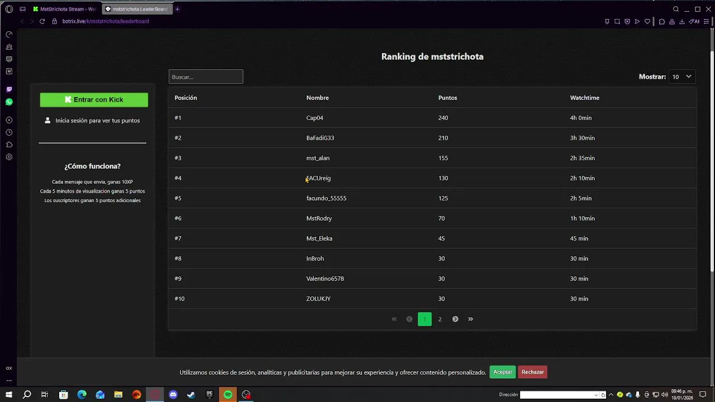Select page 1 in pagination

(x=425, y=319)
